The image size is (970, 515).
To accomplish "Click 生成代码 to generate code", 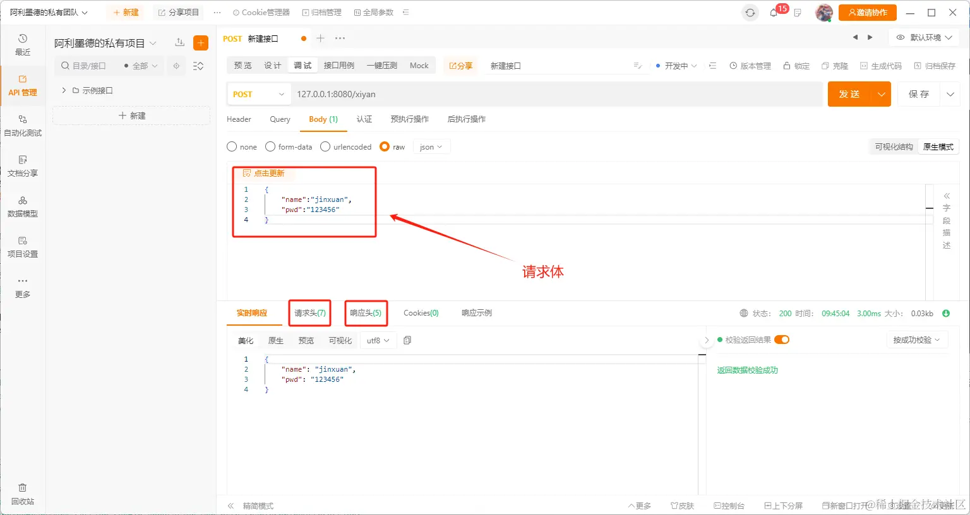I will [881, 66].
